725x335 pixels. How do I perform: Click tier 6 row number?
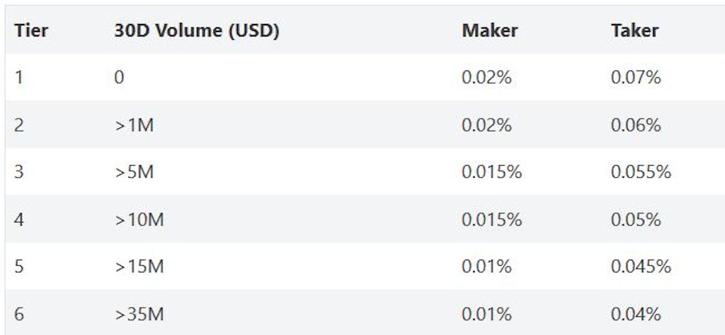(x=19, y=315)
